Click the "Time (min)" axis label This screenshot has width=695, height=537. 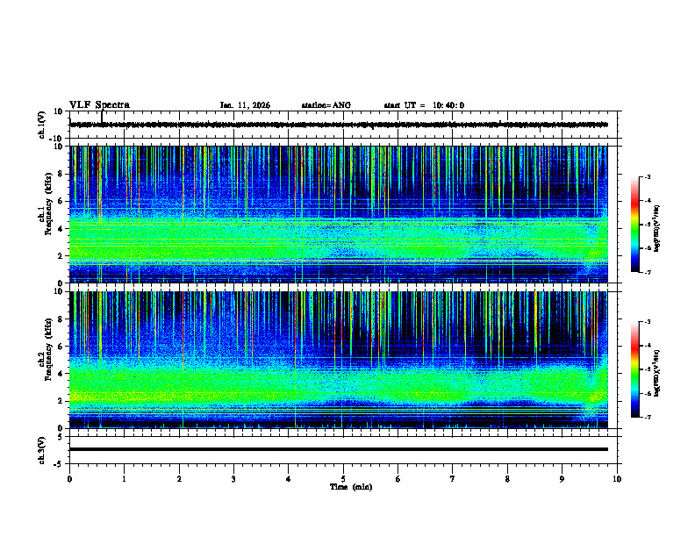351,487
